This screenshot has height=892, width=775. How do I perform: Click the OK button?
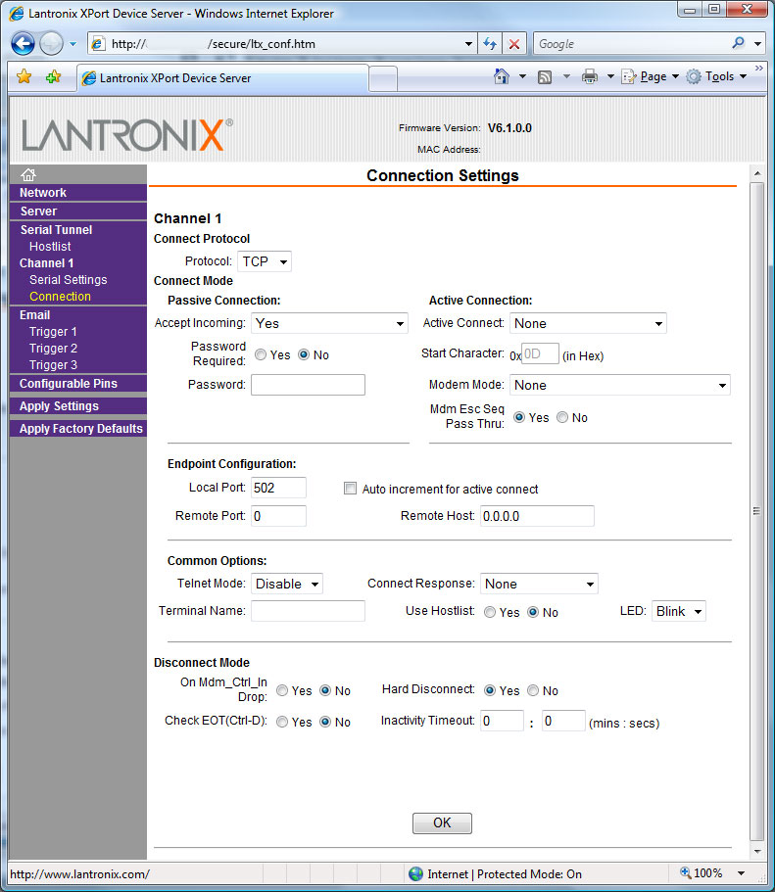442,823
